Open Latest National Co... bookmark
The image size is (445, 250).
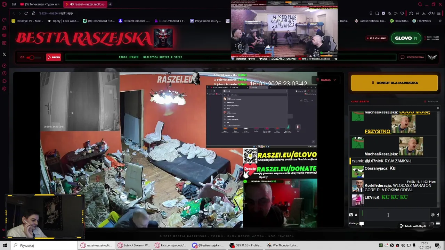(370, 21)
